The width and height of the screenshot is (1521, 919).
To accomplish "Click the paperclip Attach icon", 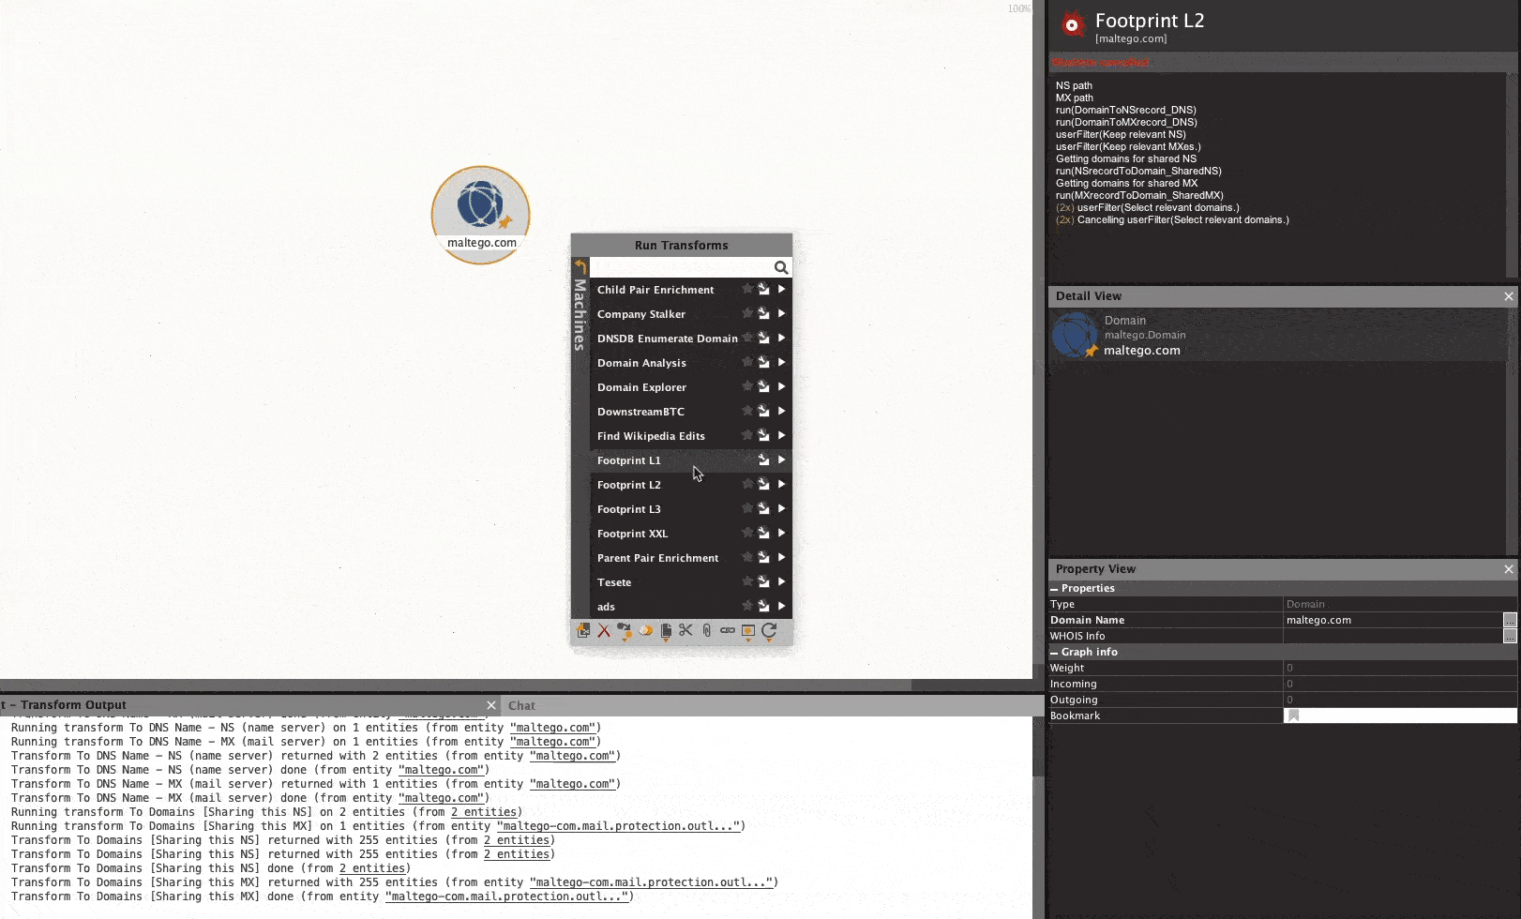I will coord(707,631).
